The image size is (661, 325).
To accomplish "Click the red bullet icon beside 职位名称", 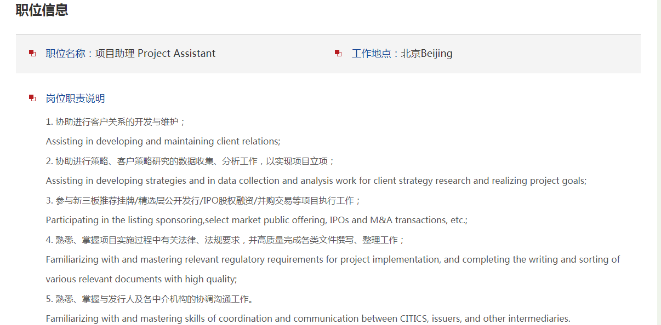I will 32,53.
